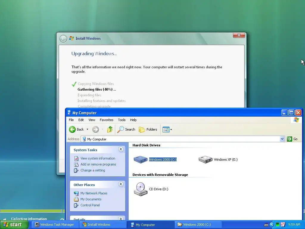Select the Windows 2000 (C:) drive icon

tap(141, 160)
